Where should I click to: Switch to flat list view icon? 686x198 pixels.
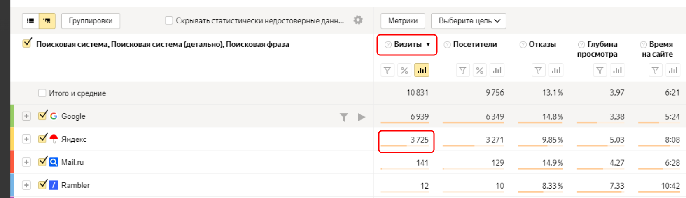[30, 21]
